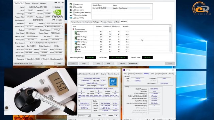The height and width of the screenshot is (120, 214).
Task: Toggle the Stress FPU checkbox
Action: point(74,7)
